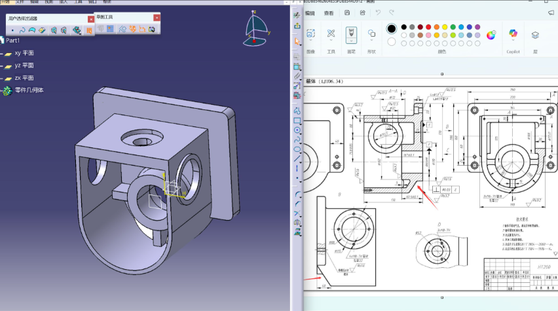Select 零件几何体 in the specification tree
This screenshot has height=311, width=558.
(x=29, y=90)
